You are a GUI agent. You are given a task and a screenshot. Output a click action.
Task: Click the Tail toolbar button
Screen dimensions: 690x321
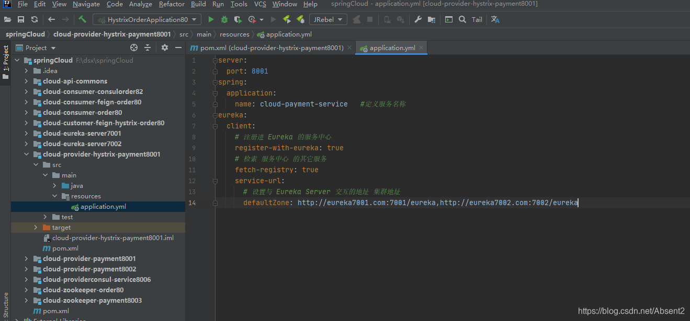point(477,19)
